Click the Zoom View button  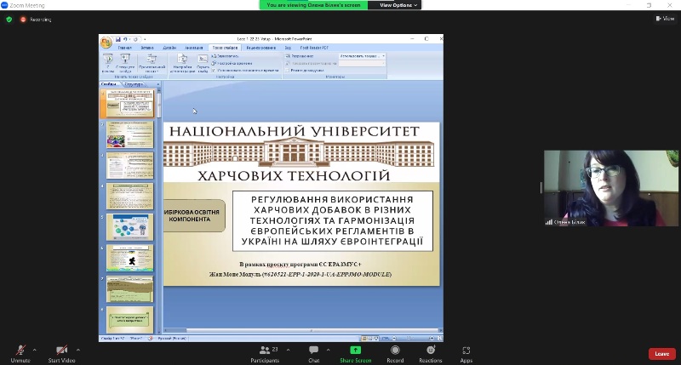coord(665,18)
